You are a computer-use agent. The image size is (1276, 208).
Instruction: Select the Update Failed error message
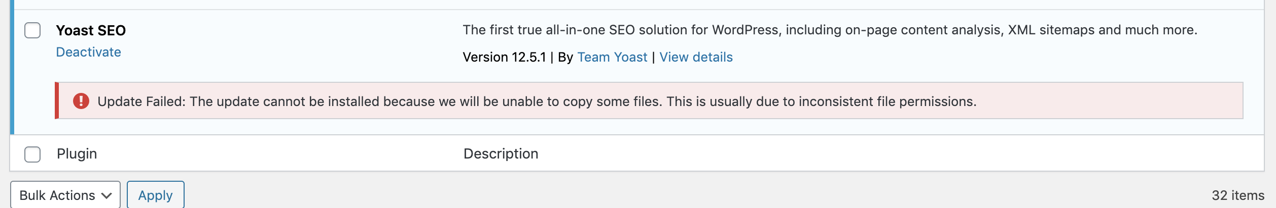click(x=537, y=101)
